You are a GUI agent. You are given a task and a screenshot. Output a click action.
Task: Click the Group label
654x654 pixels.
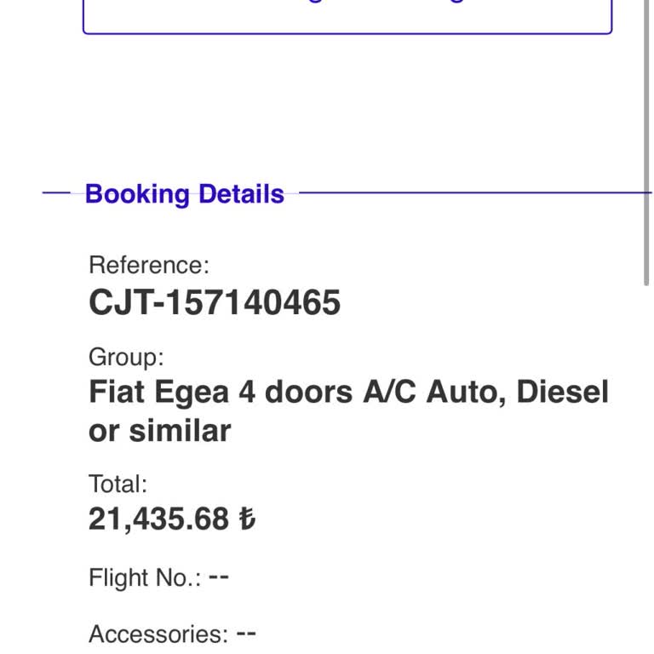pos(126,357)
